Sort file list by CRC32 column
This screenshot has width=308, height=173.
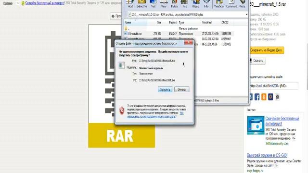coord(225,23)
